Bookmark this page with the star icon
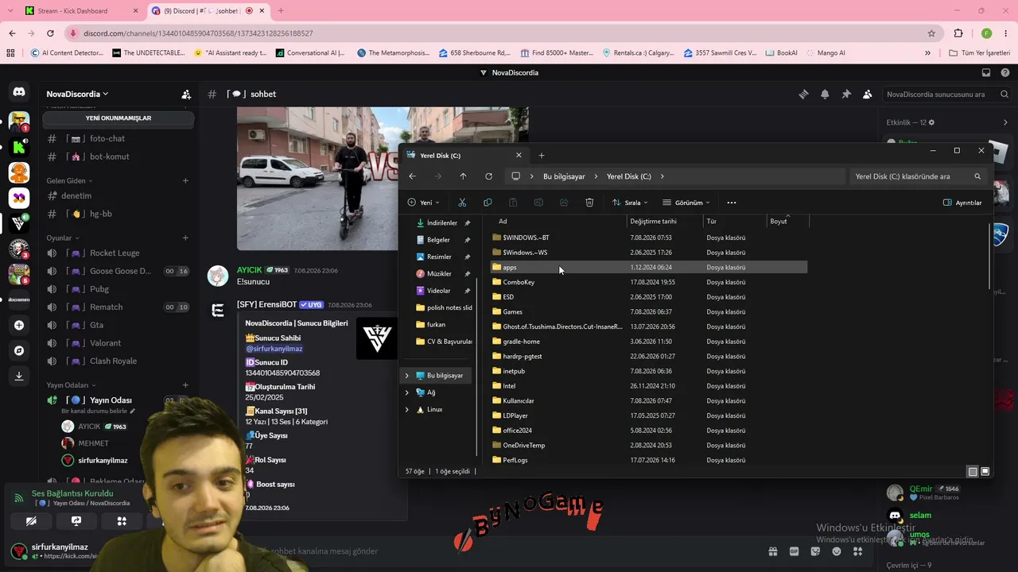This screenshot has width=1018, height=572. point(931,33)
